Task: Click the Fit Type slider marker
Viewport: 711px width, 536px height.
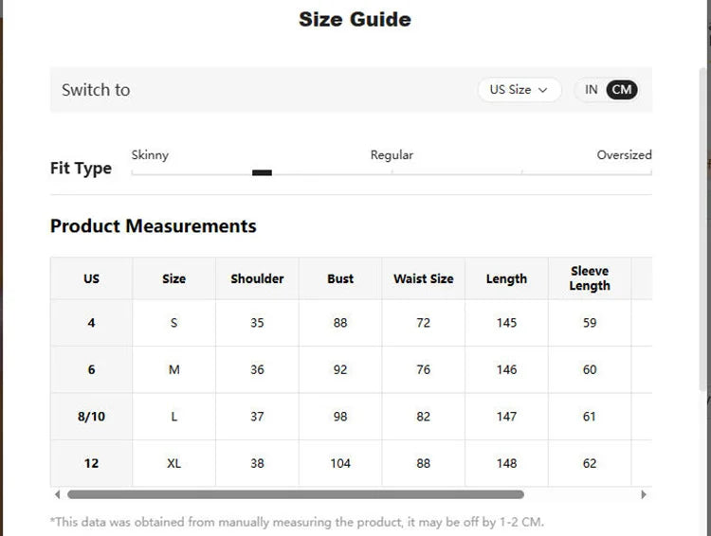Action: point(262,172)
